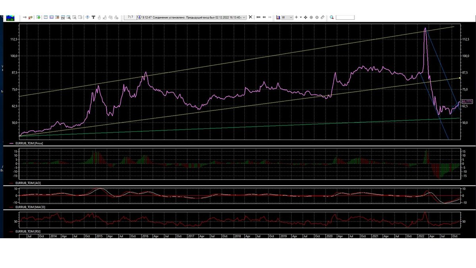Click the blue-green thumbnail at toolbar start
476x268 pixels.
10,17
